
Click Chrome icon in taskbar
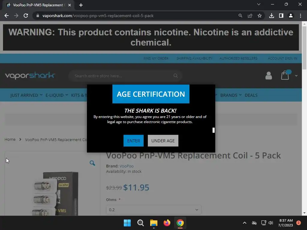[180, 223]
